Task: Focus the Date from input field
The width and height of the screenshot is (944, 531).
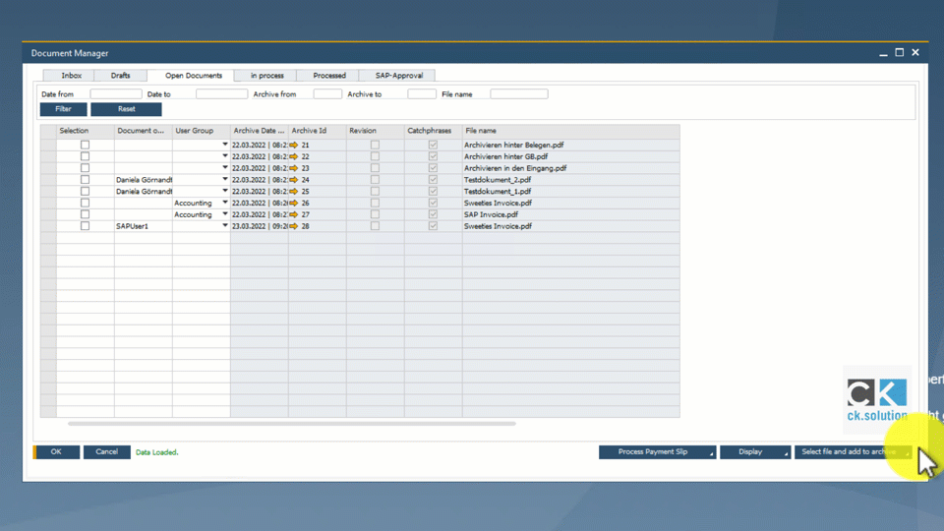Action: (x=116, y=94)
